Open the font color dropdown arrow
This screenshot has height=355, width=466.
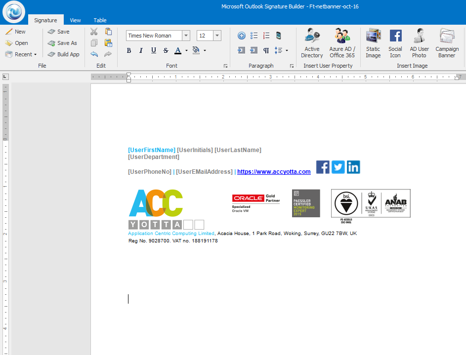(x=186, y=50)
